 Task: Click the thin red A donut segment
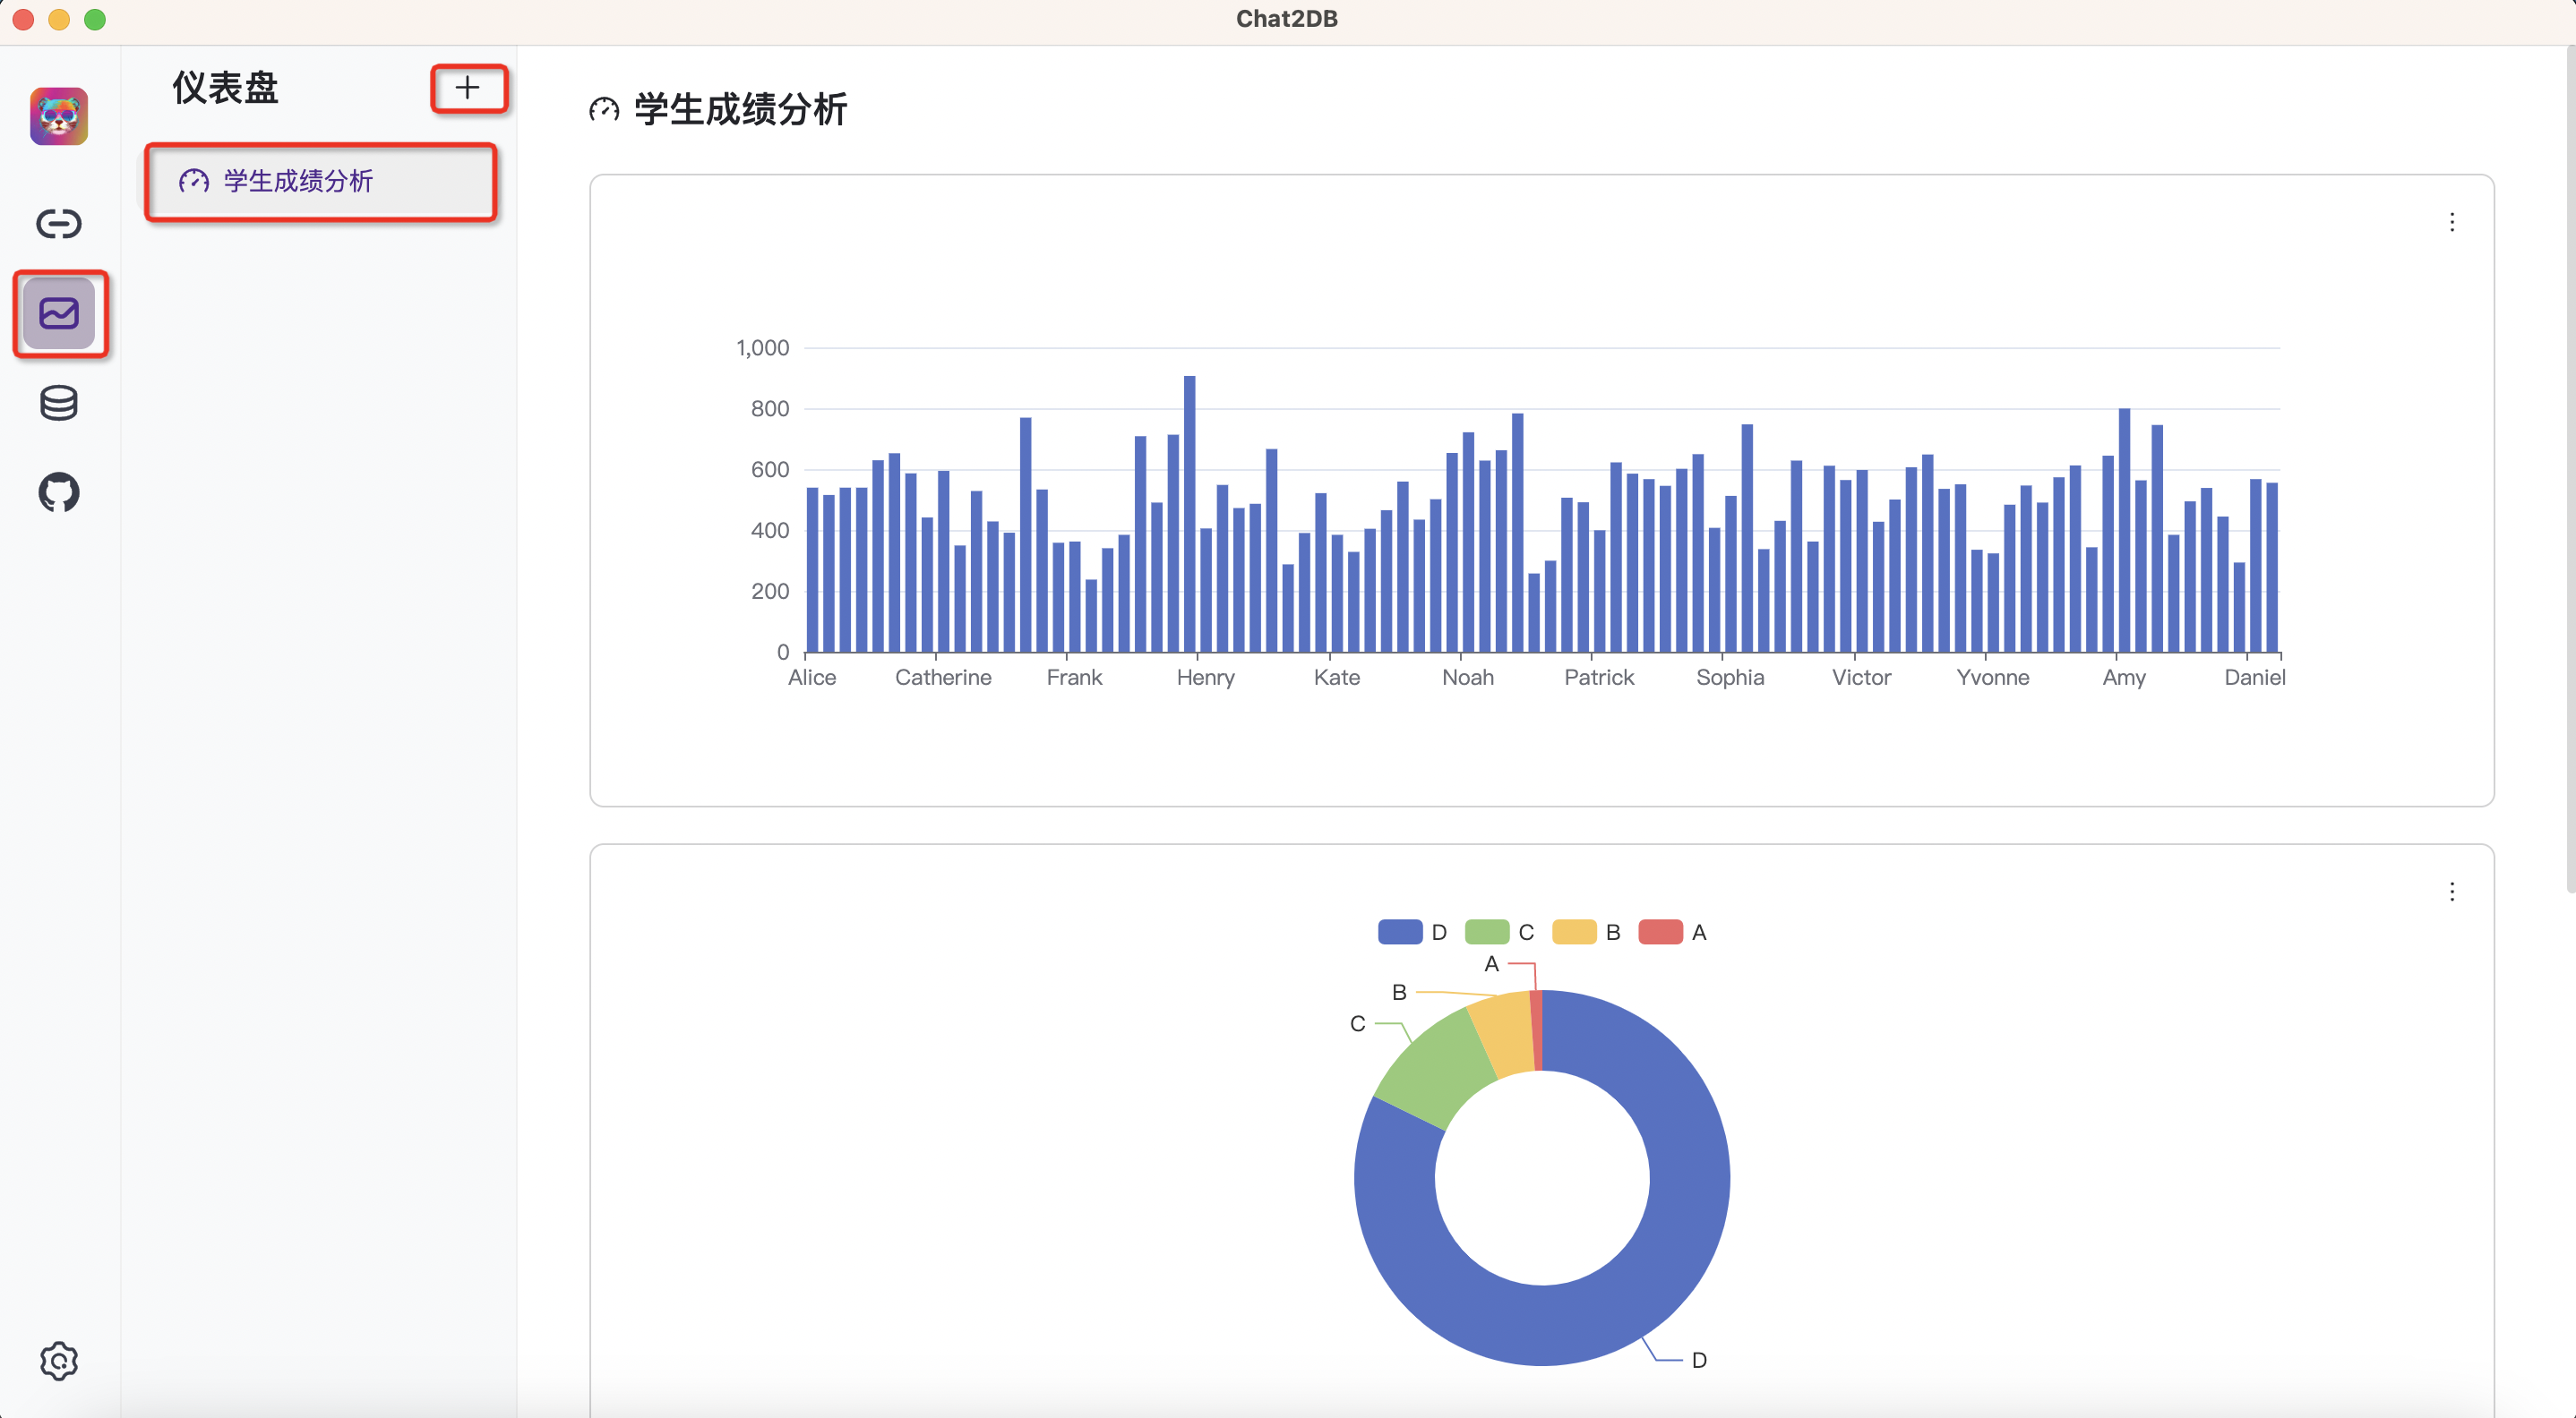(1536, 1030)
